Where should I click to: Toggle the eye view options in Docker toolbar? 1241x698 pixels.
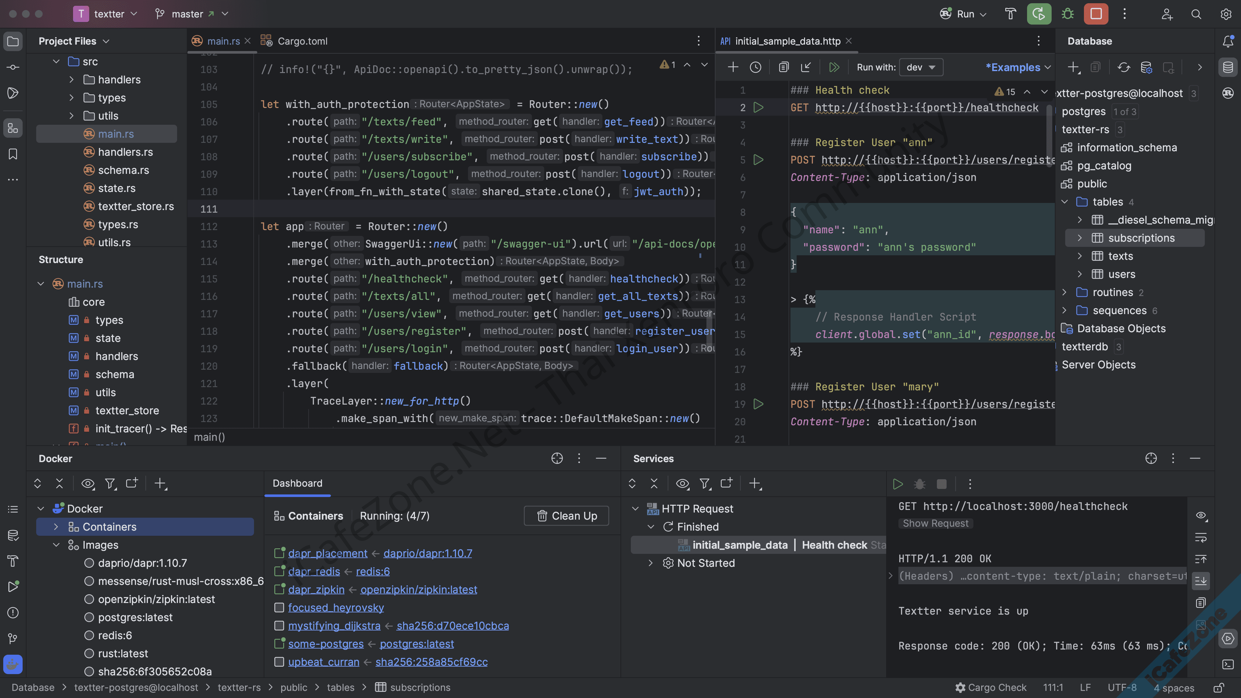click(x=88, y=484)
